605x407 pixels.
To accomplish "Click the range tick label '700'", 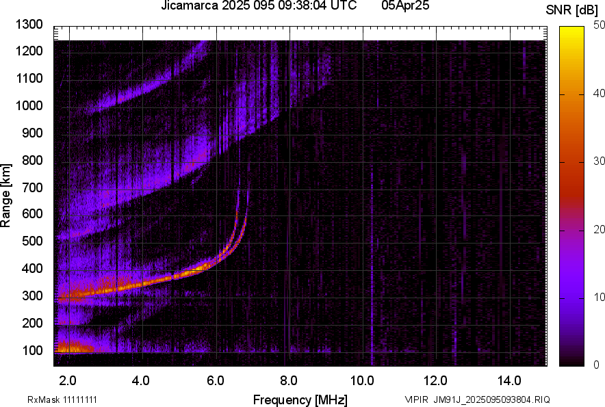I will (x=32, y=187).
